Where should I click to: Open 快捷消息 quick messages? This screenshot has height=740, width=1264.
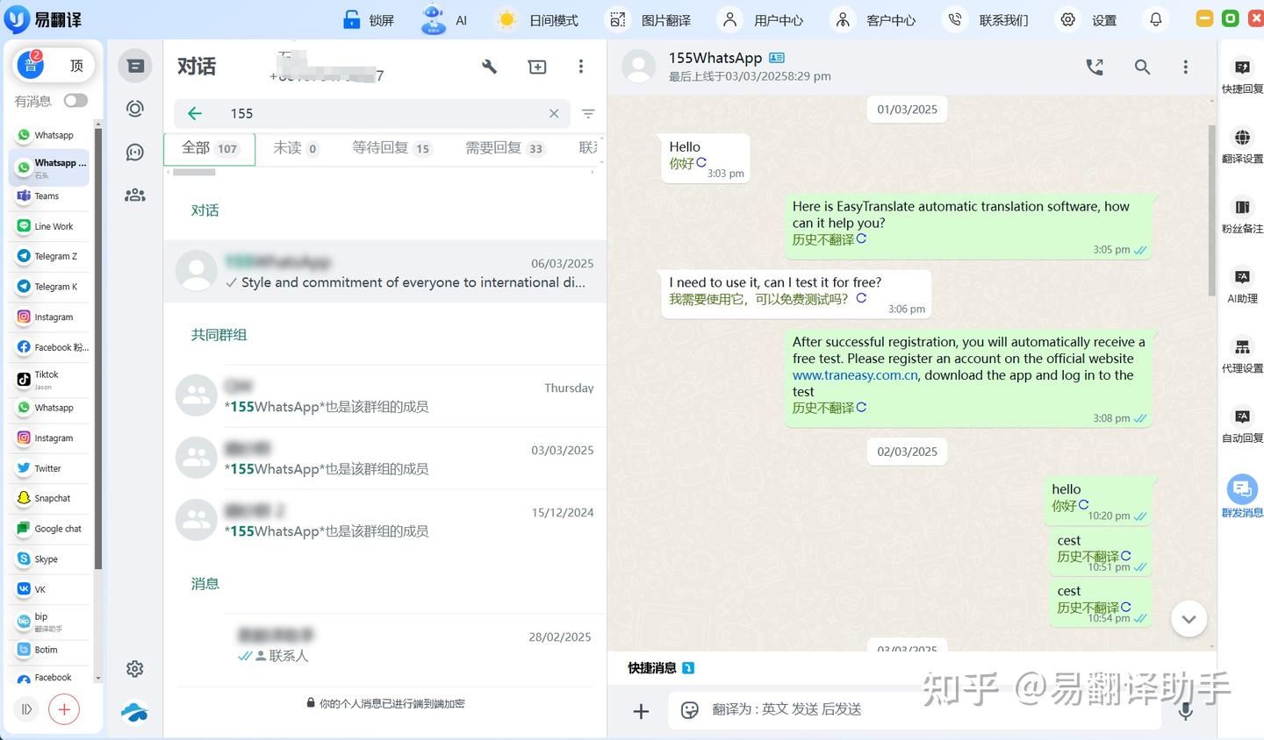651,667
